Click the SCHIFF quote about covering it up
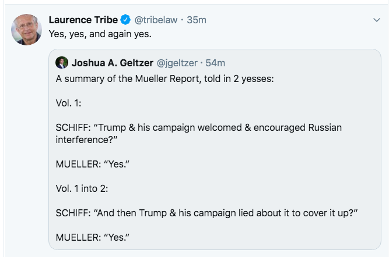389x257 pixels. [x=206, y=214]
